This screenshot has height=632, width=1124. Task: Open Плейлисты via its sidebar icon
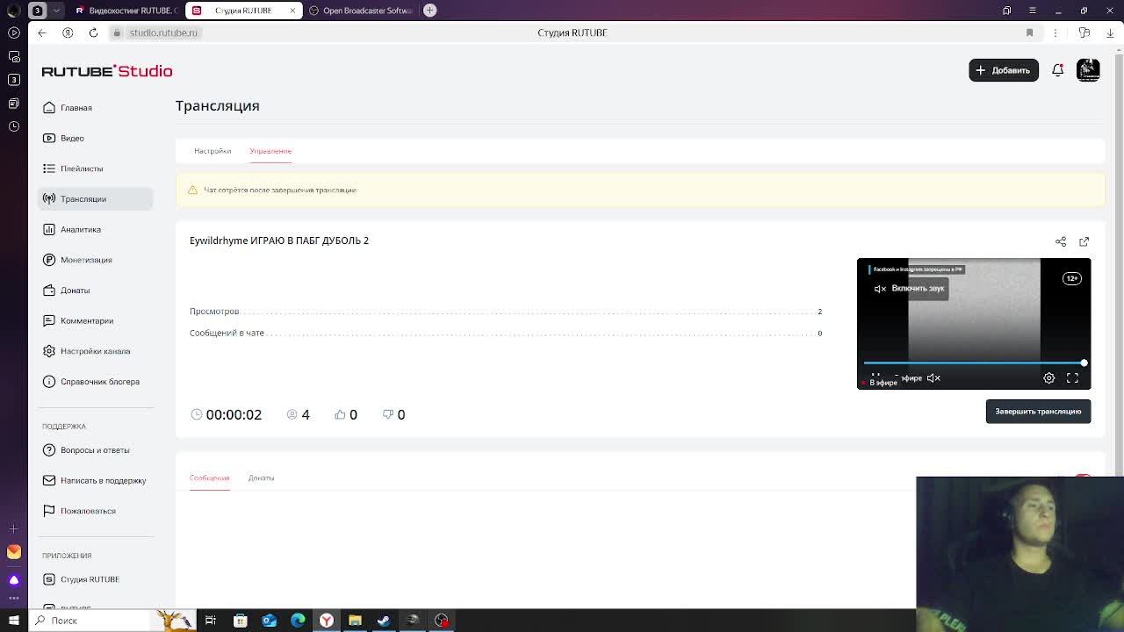[x=49, y=169]
